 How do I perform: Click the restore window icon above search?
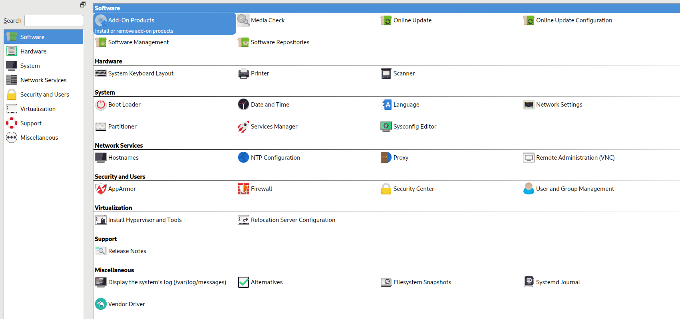(83, 5)
